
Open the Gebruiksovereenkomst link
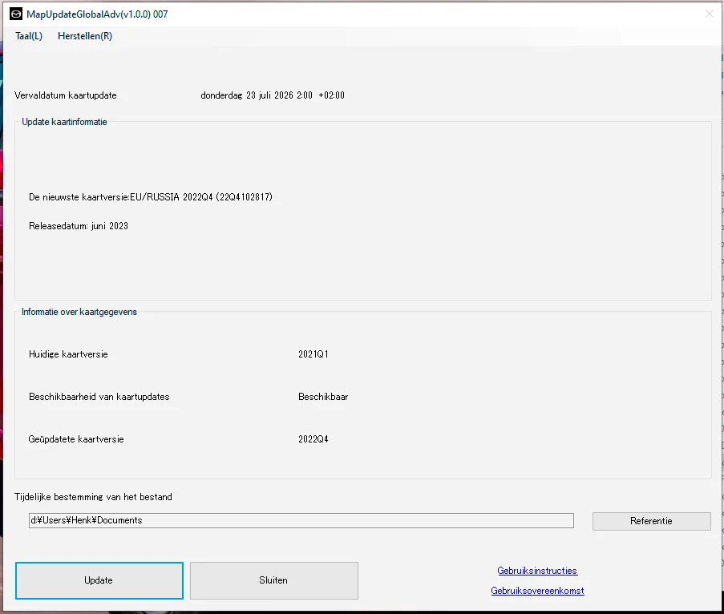(538, 590)
